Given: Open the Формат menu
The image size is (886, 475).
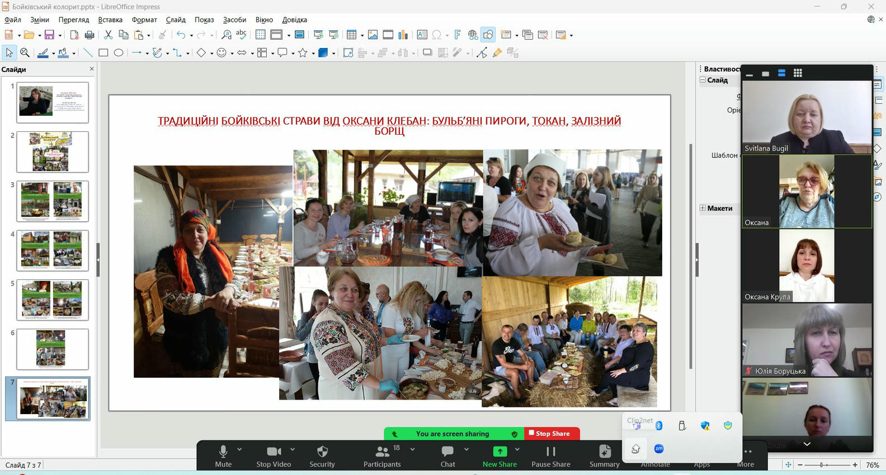Looking at the screenshot, I should (144, 20).
